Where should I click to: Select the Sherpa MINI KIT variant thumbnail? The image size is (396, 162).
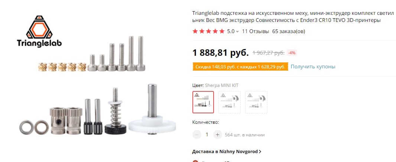pyautogui.click(x=203, y=102)
